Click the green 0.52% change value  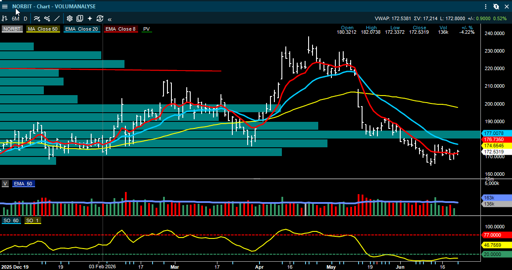point(500,18)
